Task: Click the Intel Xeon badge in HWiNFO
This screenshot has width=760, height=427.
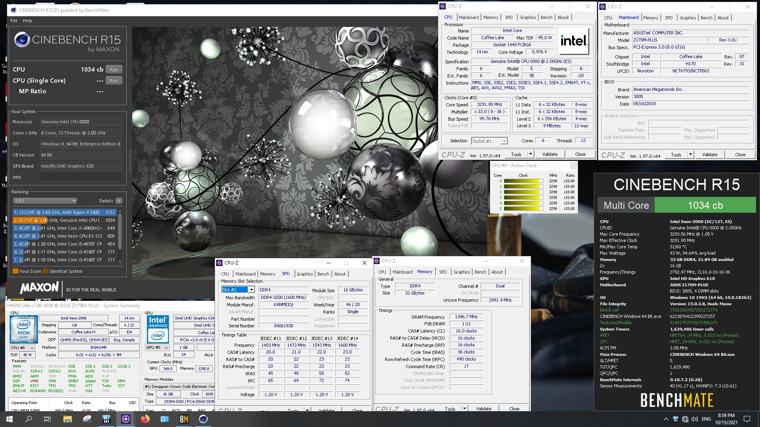Action: 23,329
